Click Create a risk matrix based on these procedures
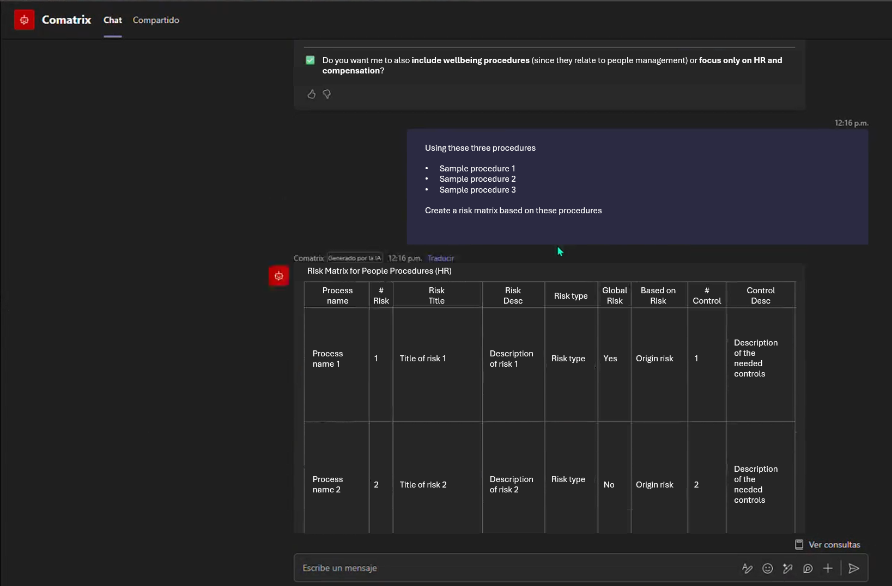The width and height of the screenshot is (892, 586). 513,211
